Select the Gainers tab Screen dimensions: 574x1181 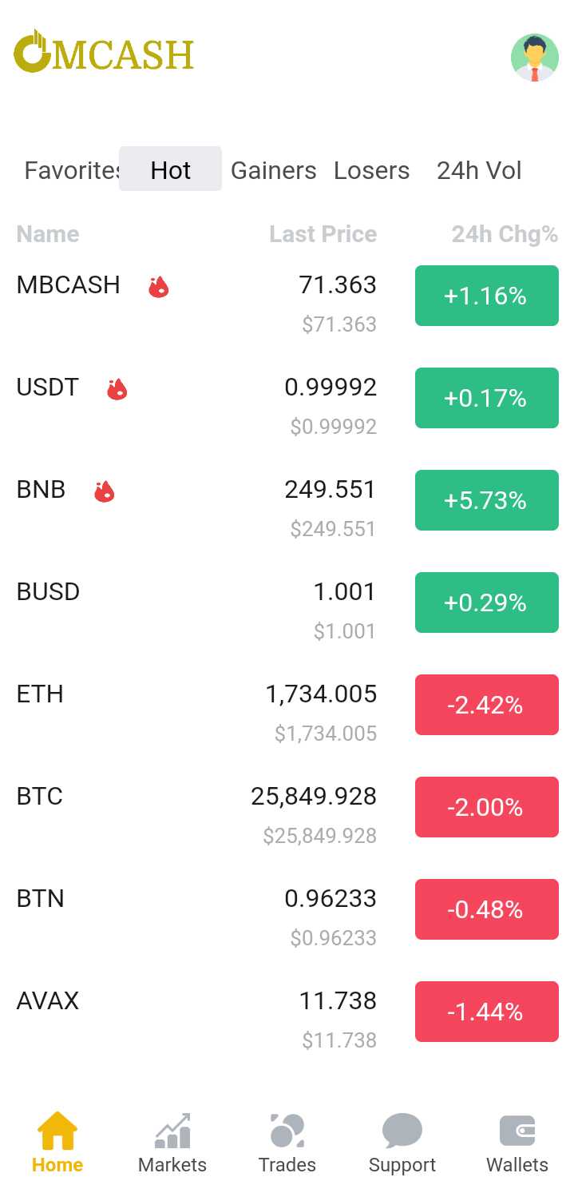[274, 170]
